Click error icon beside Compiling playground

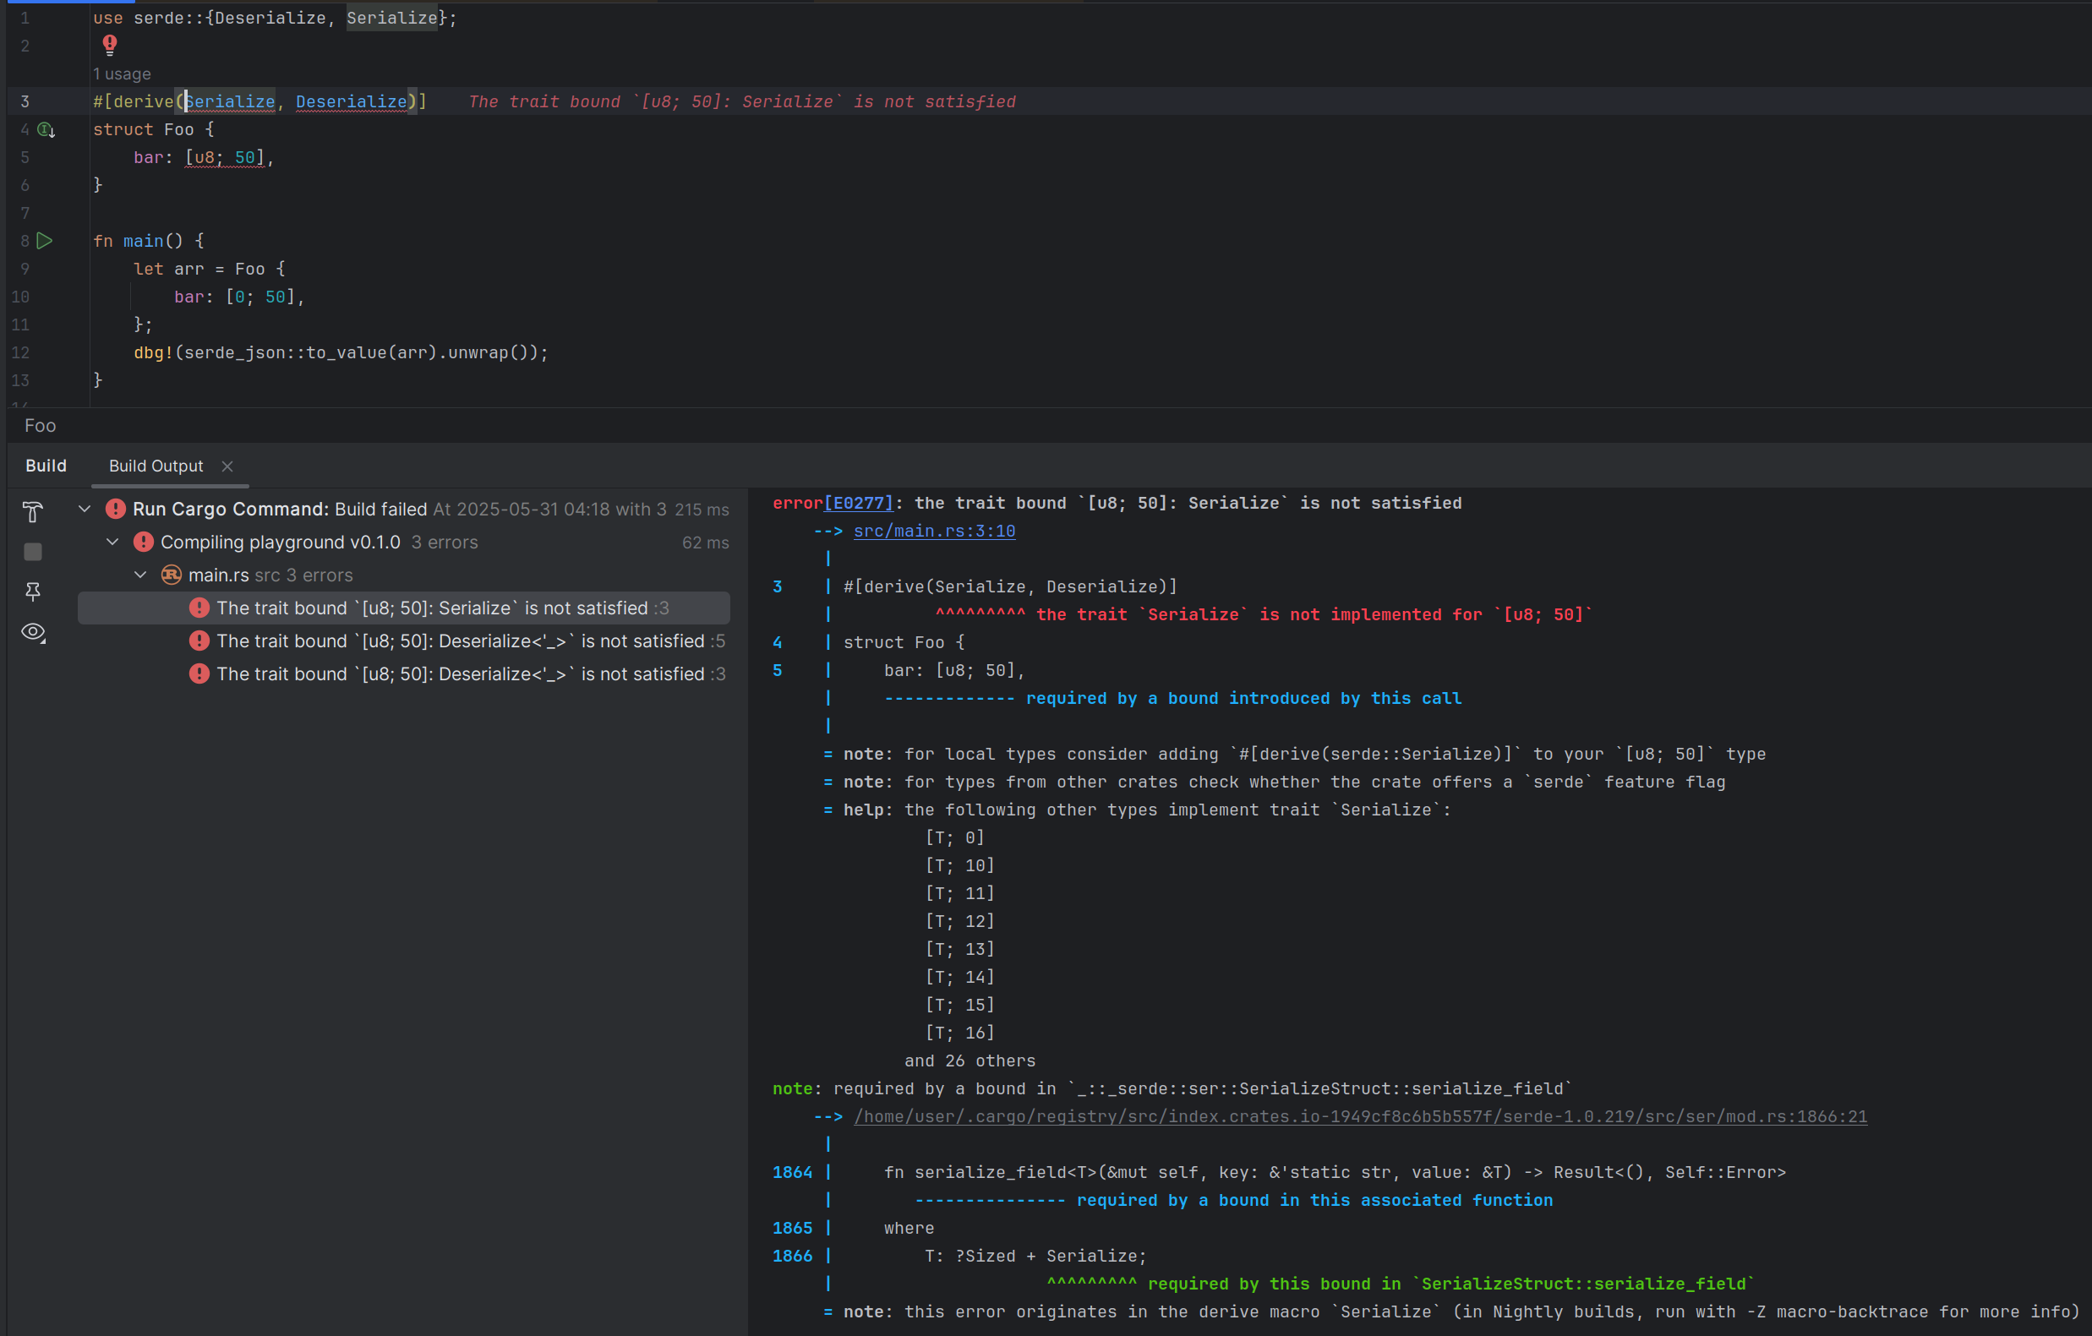tap(144, 542)
